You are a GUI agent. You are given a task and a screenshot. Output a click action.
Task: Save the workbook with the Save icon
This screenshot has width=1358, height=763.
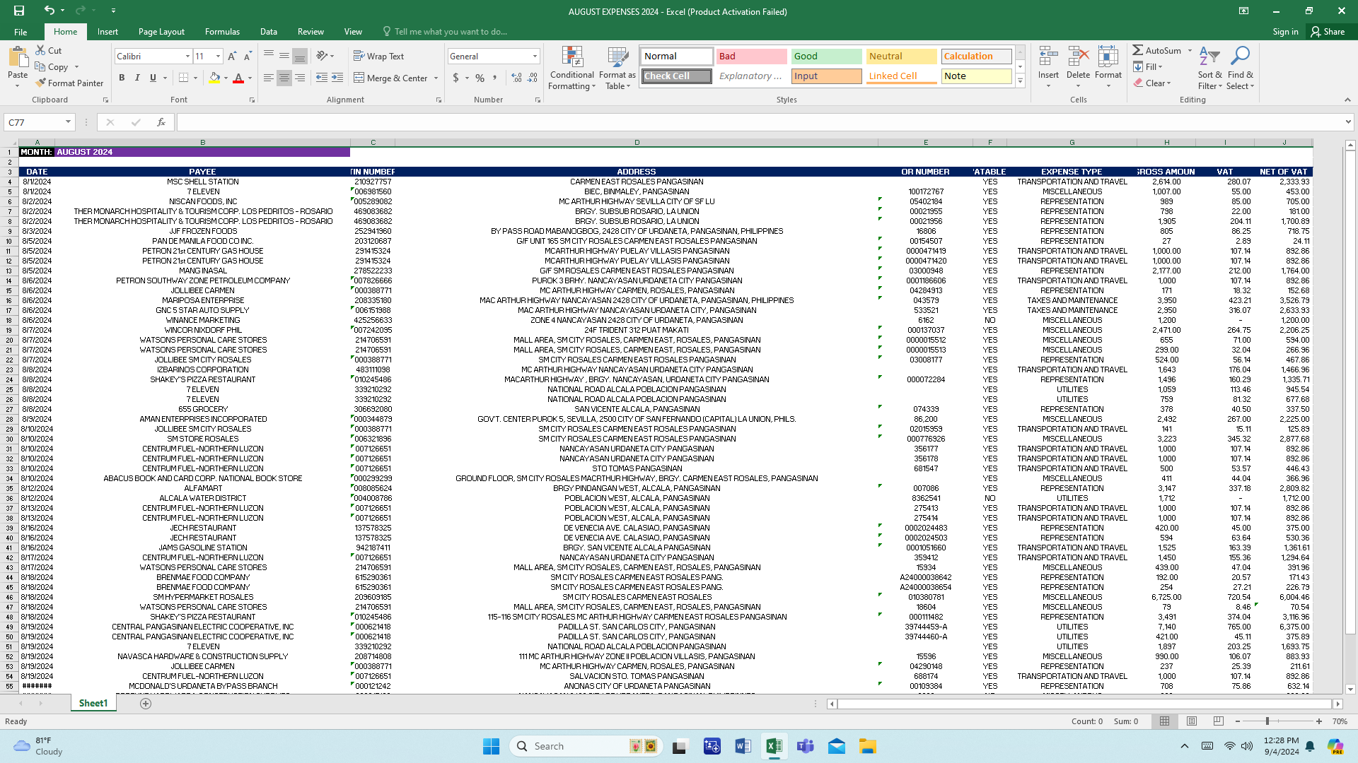[19, 11]
